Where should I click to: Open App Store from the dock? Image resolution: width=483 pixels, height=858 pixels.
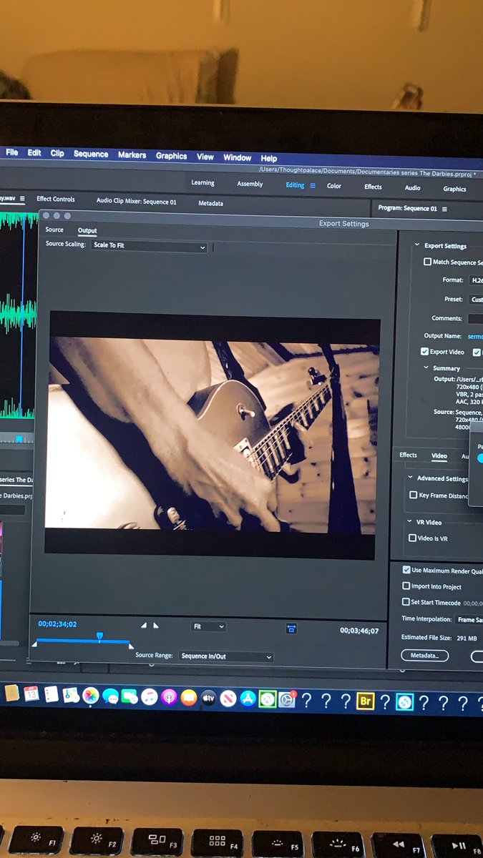(x=248, y=699)
